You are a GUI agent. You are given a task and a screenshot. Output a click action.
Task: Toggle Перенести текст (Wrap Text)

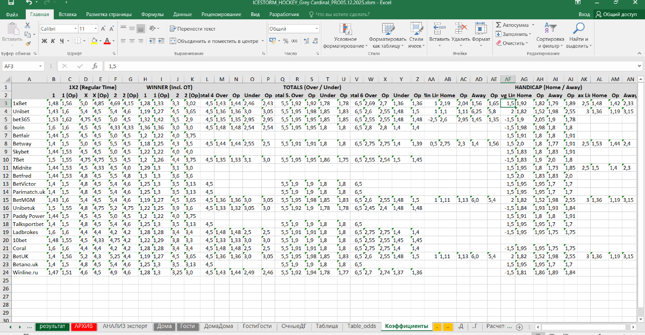[192, 28]
